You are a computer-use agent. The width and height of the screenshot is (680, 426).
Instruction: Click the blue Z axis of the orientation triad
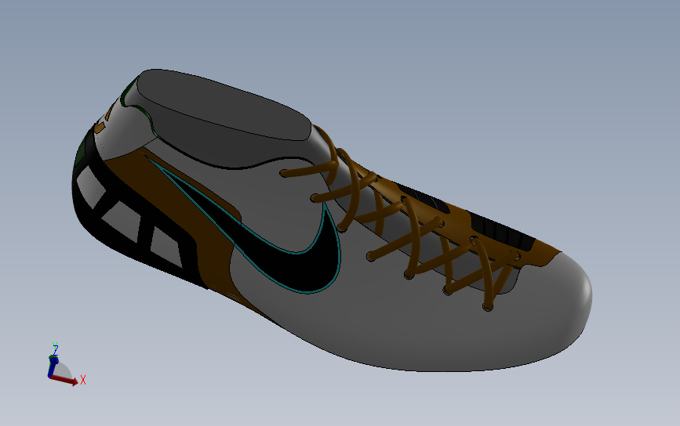click(x=52, y=366)
